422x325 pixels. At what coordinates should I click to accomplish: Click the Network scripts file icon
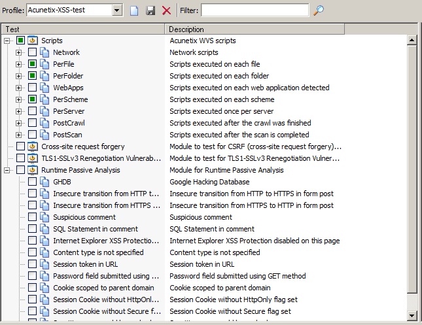[x=44, y=52]
